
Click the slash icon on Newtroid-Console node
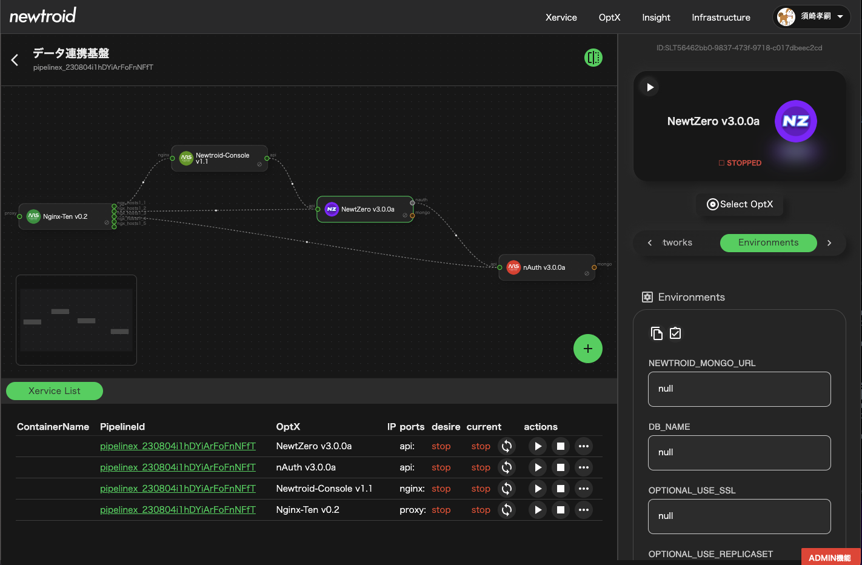tap(259, 164)
